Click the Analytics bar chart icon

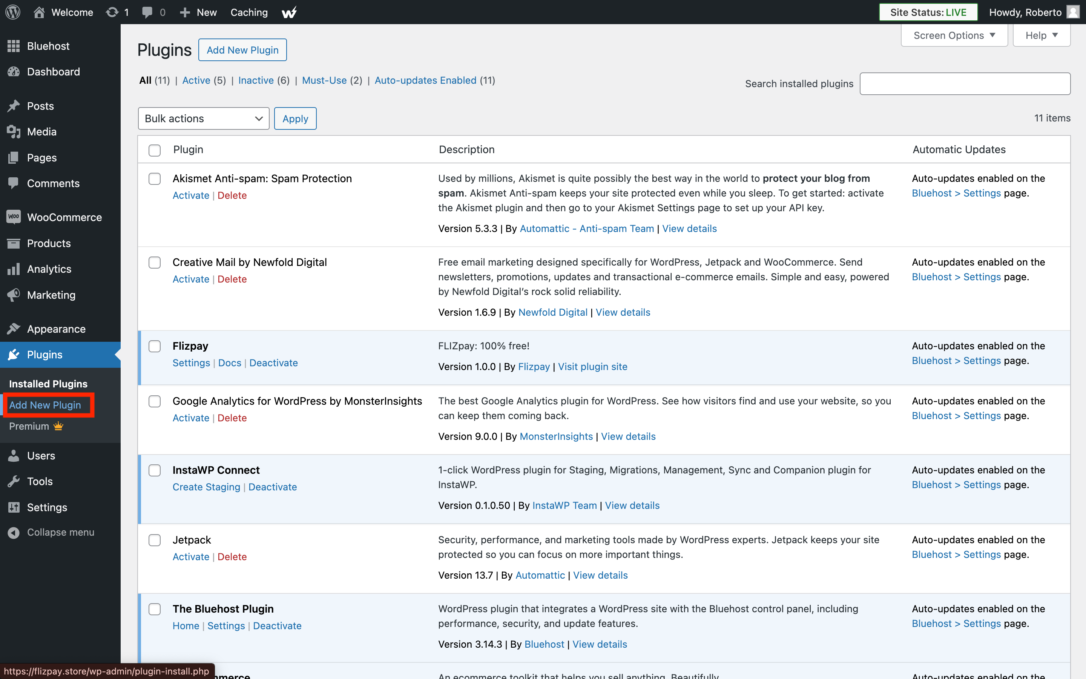pos(14,269)
